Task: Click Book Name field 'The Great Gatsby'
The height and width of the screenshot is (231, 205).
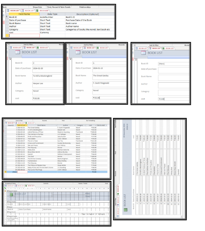Action: click(x=109, y=77)
